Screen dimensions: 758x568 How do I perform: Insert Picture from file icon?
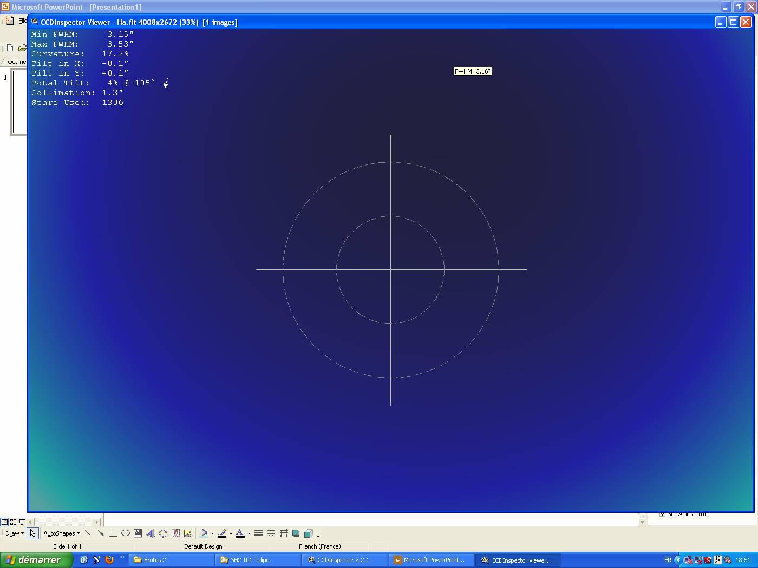[188, 533]
